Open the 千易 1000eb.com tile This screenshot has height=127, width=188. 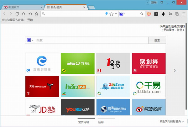(149, 87)
